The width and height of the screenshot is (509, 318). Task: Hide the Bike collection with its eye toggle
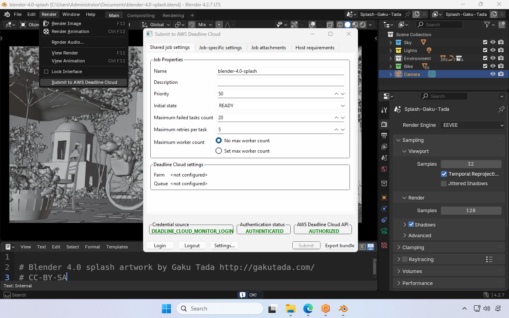pyautogui.click(x=493, y=66)
